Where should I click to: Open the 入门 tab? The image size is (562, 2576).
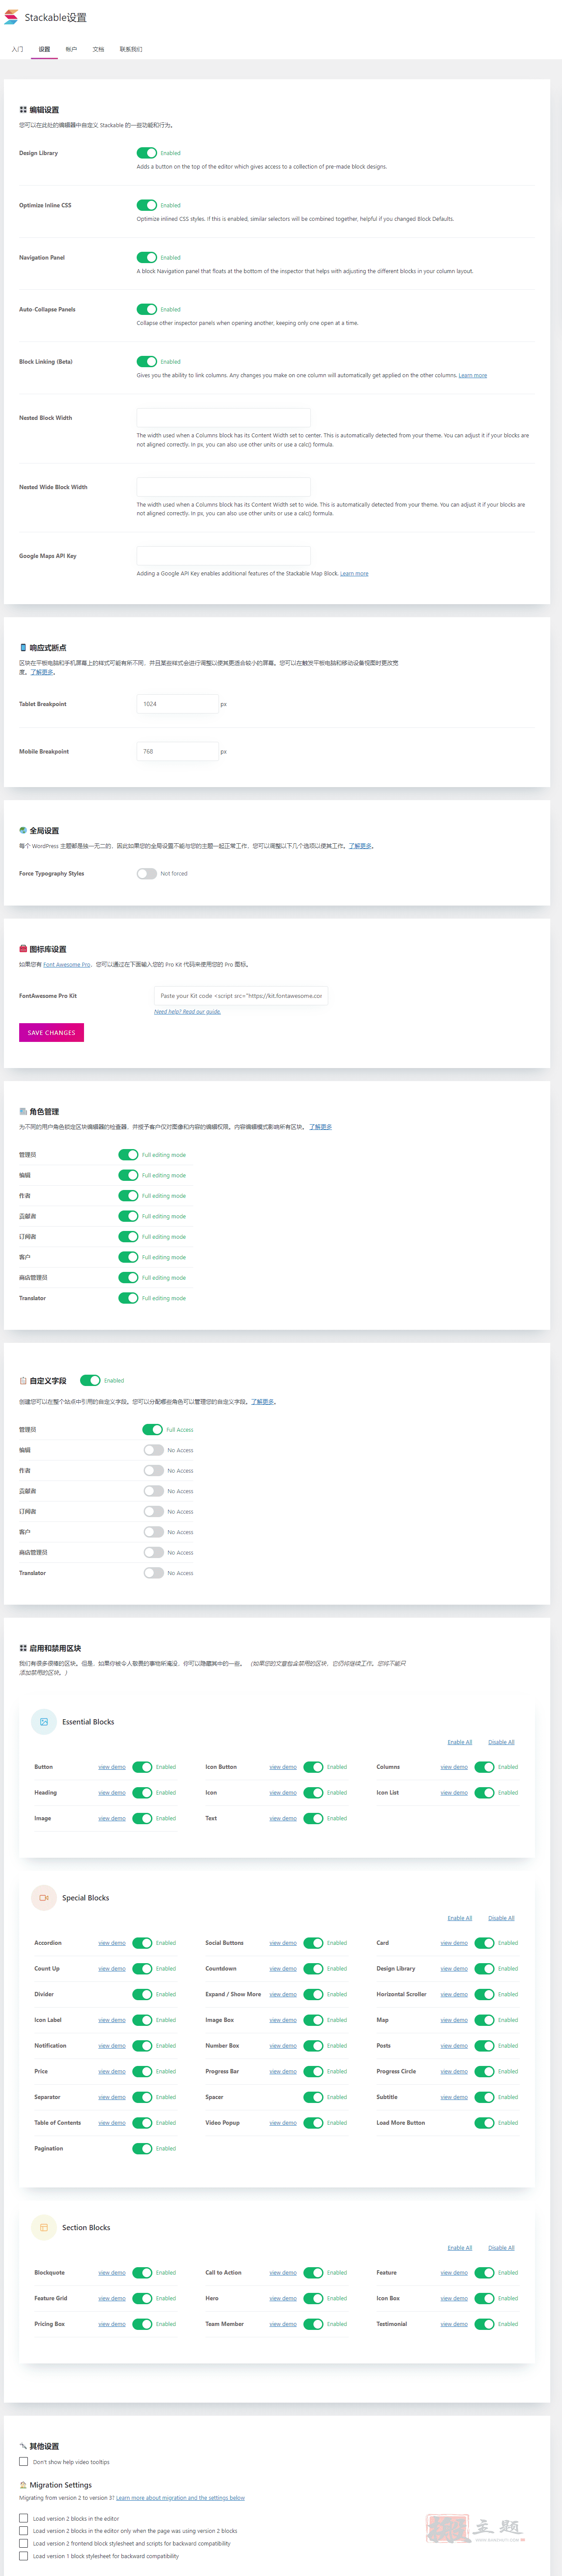[17, 49]
